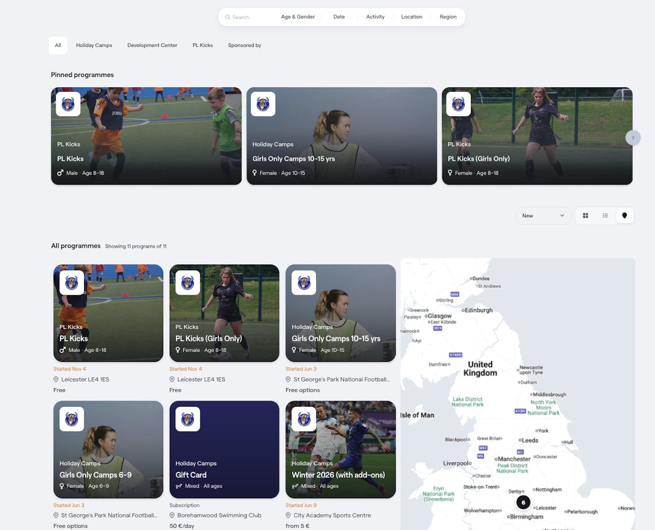The width and height of the screenshot is (655, 530).
Task: Click the clustered marker showing 6 on the map
Action: pyautogui.click(x=523, y=502)
